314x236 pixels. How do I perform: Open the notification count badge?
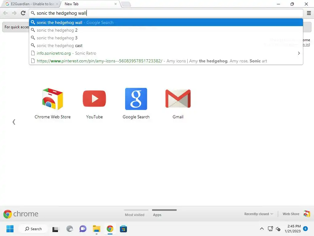click(x=305, y=229)
